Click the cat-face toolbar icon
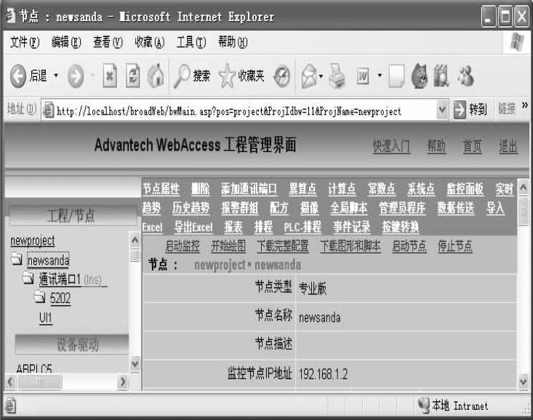The image size is (533, 420). (x=420, y=76)
